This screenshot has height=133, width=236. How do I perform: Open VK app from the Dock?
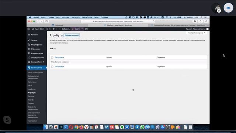pyautogui.click(x=147, y=127)
